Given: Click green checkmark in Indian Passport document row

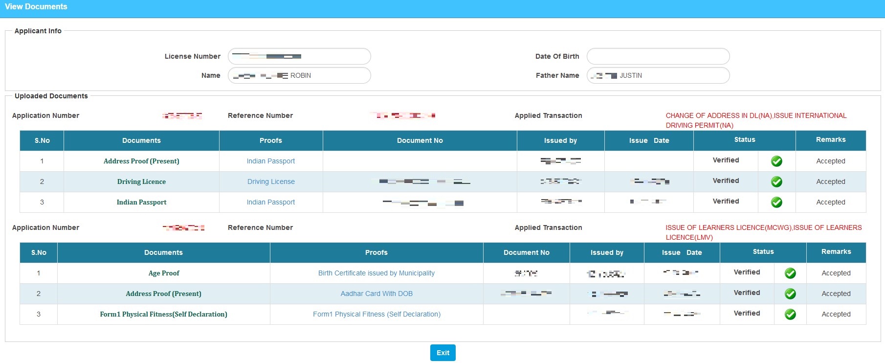Looking at the screenshot, I should coord(776,202).
